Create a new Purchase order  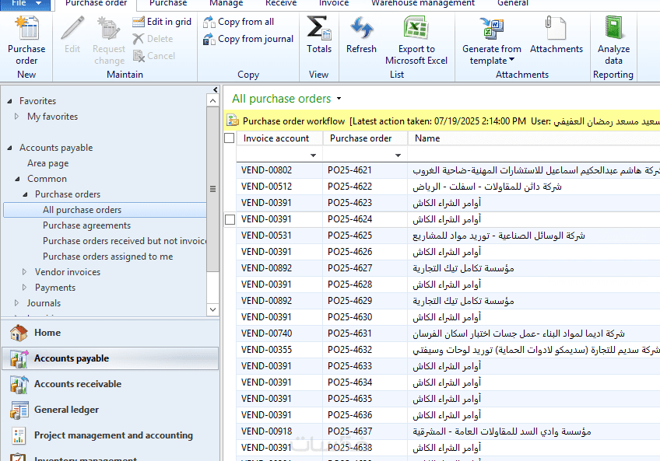click(26, 40)
